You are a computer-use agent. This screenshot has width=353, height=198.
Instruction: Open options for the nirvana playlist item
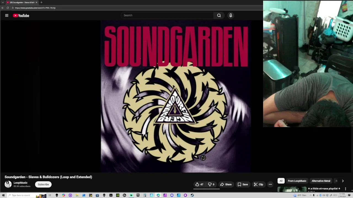point(345,189)
